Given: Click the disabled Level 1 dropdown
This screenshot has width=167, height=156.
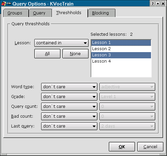Looking at the screenshot, I should click(127, 97).
